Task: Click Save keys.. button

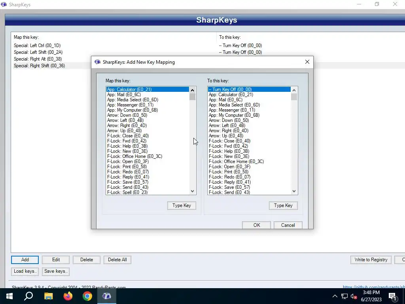Action: coord(56,271)
